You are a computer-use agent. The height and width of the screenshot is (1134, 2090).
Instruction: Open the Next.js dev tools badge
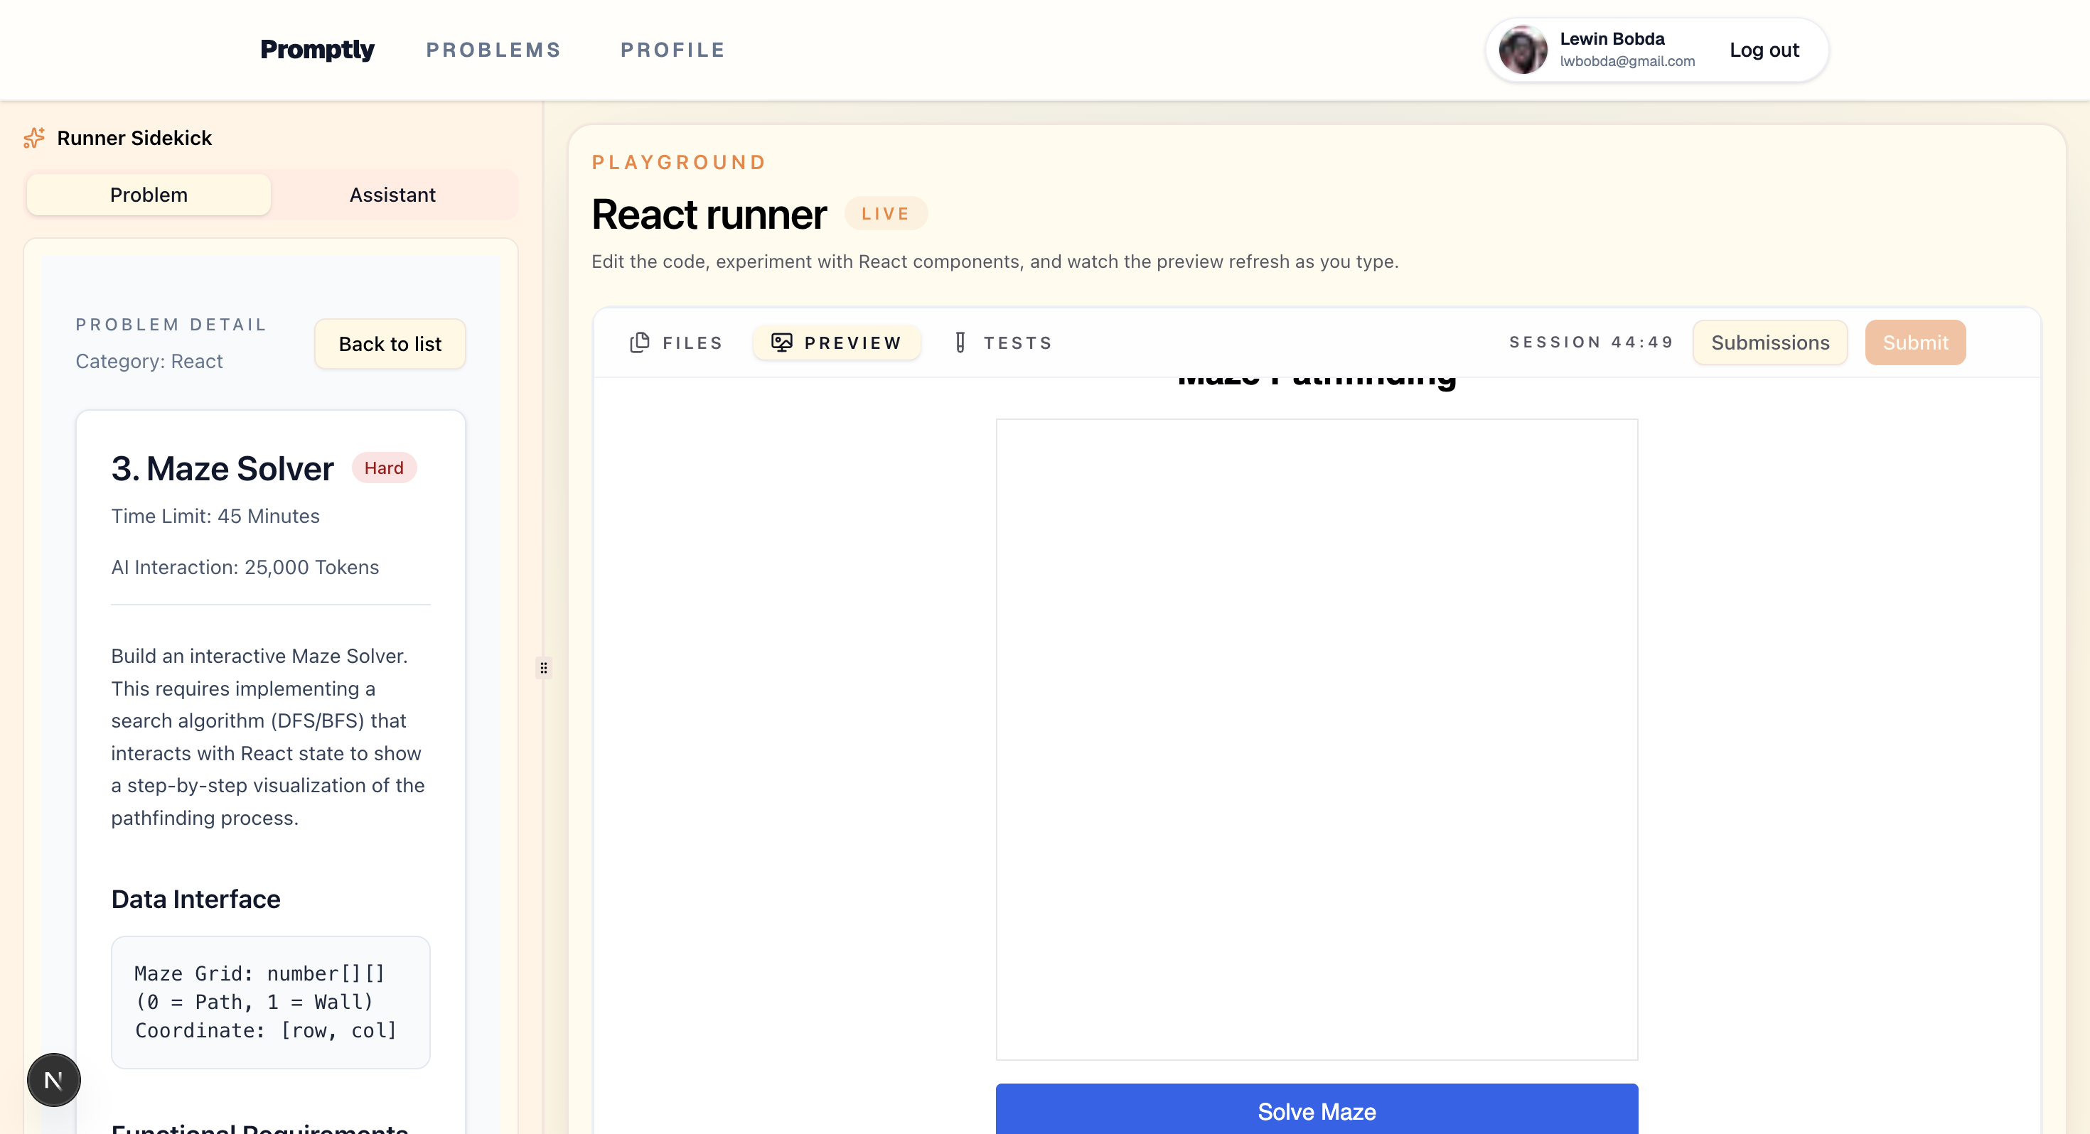(x=53, y=1080)
